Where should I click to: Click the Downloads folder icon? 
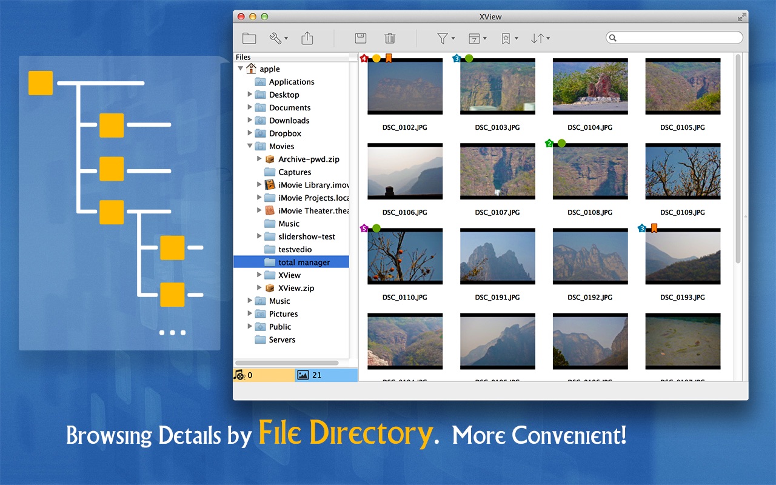[261, 120]
